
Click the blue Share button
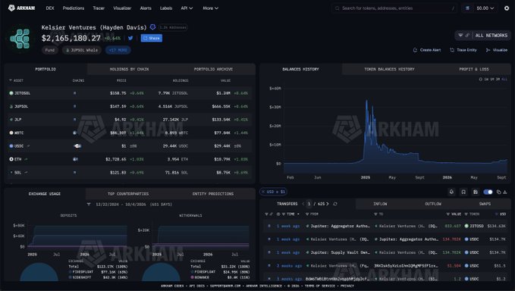[x=152, y=38]
